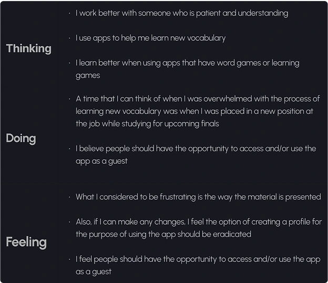Click bullet marker before 'A time that'
This screenshot has height=283, width=328.
pyautogui.click(x=70, y=99)
